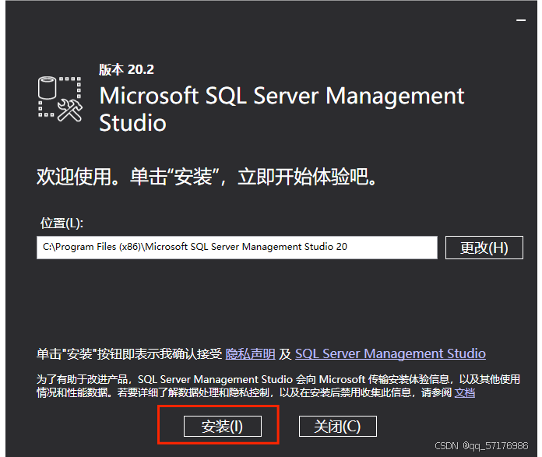542x457 pixels.
Task: Open the SQL Server Management Studio license link
Action: pos(390,353)
